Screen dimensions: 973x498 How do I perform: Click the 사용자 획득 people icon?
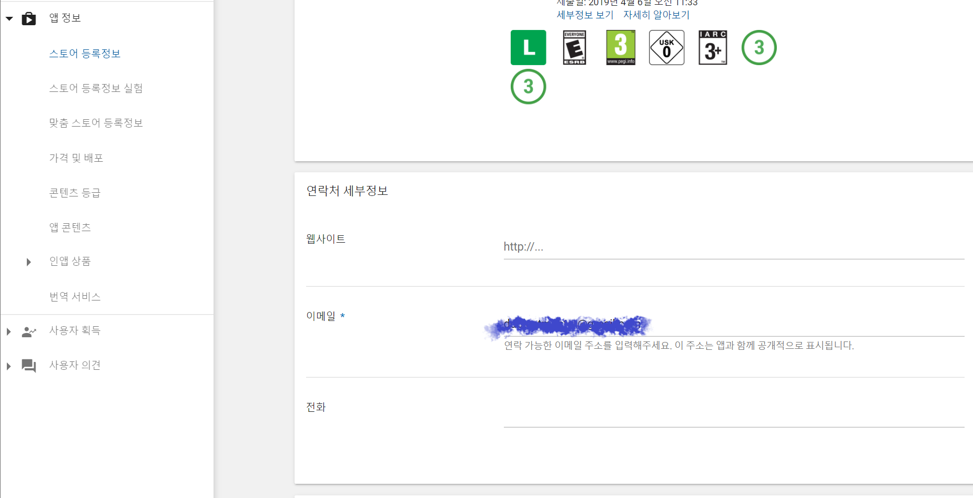(x=29, y=331)
